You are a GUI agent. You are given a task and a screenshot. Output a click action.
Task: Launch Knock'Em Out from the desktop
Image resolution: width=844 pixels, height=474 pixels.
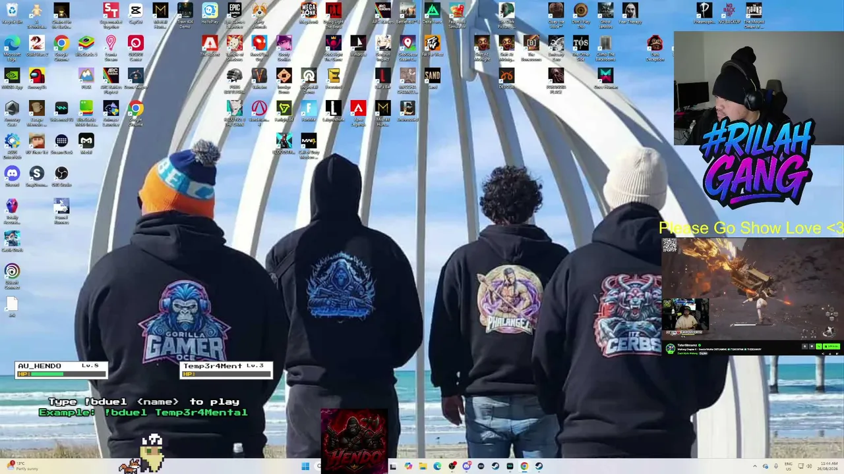[x=259, y=49]
